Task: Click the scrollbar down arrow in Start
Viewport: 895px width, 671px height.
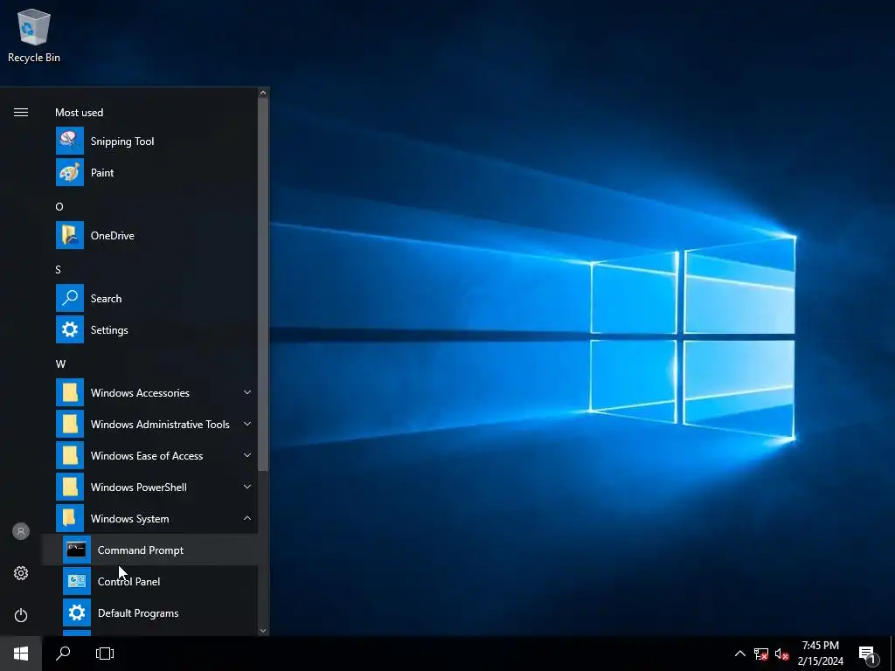Action: tap(263, 631)
